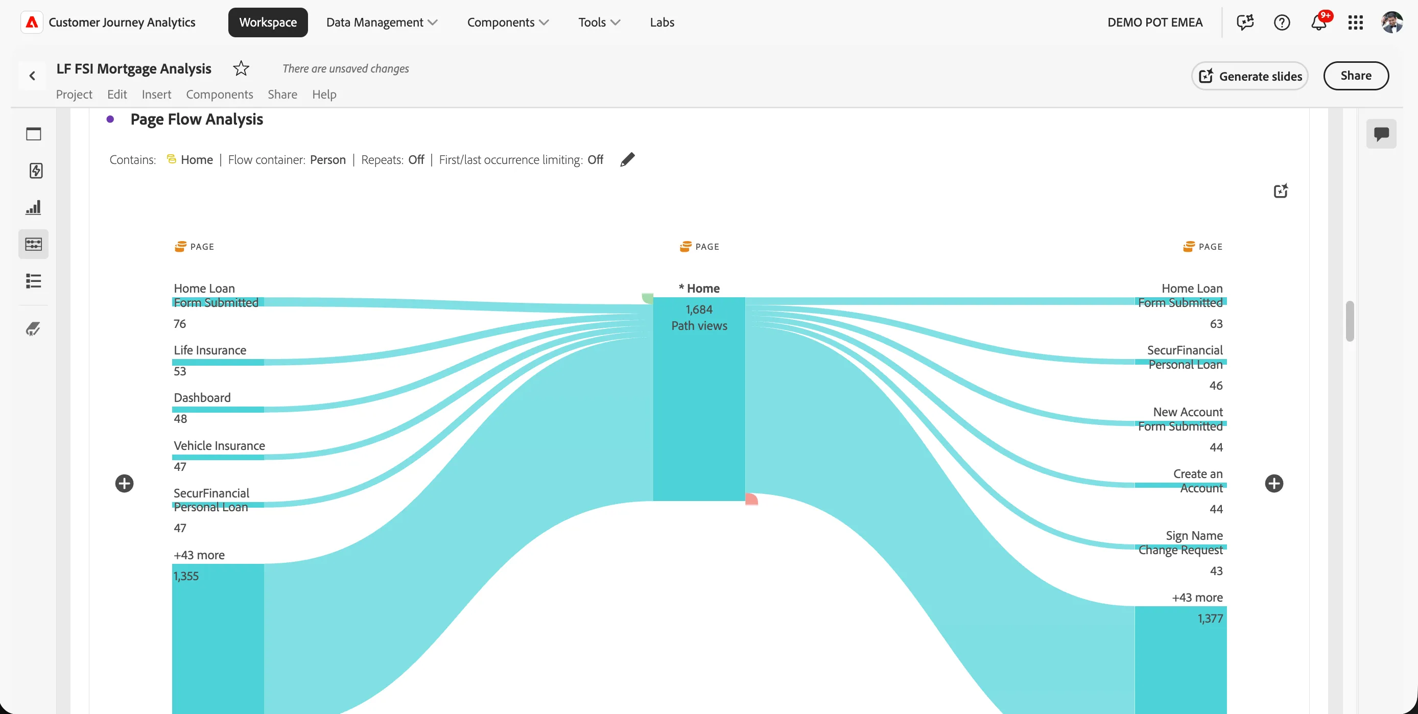Edit flow settings with the pencil icon

(x=627, y=160)
